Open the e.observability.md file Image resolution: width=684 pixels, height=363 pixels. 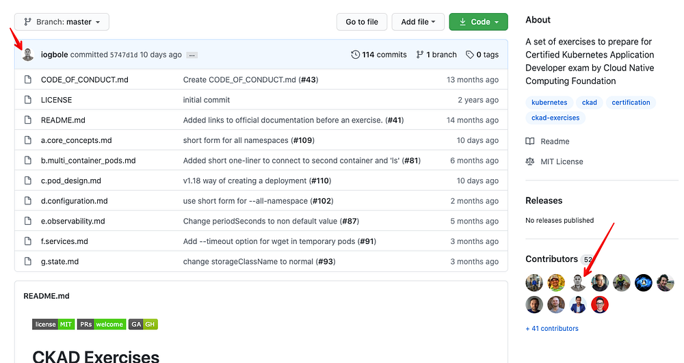coord(73,221)
